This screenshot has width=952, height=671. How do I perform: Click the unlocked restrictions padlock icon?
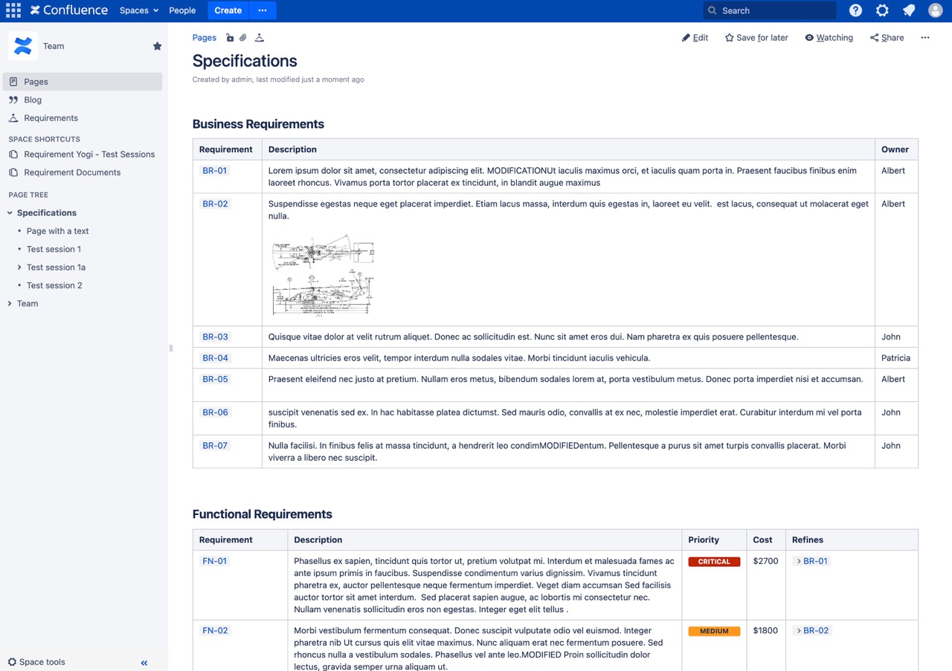[x=230, y=37]
